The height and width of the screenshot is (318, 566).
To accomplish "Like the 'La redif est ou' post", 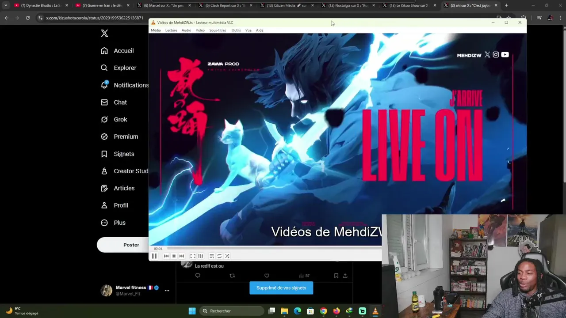I will coord(267,276).
